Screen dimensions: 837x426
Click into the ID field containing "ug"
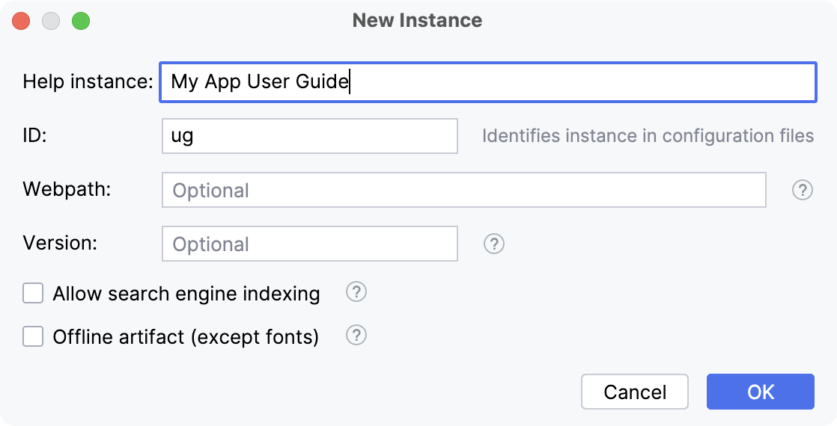coord(309,136)
